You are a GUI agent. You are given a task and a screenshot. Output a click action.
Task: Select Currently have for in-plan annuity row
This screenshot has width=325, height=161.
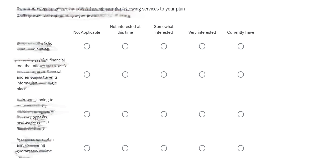point(241,148)
